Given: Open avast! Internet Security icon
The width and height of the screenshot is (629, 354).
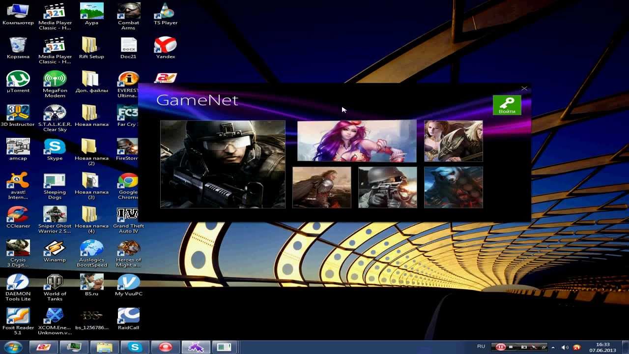Looking at the screenshot, I should point(18,186).
